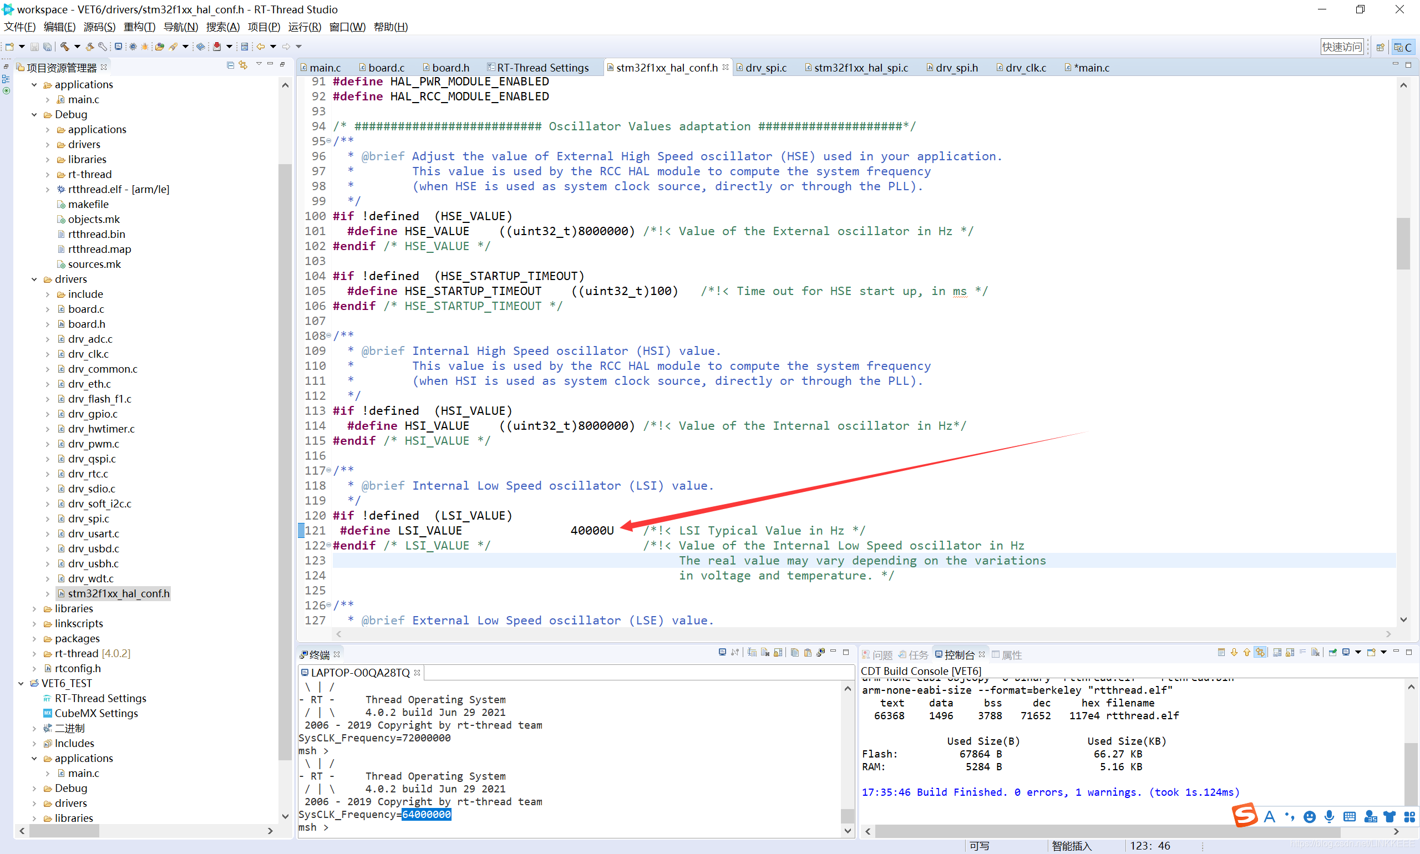This screenshot has width=1420, height=854.
Task: Open the dropdown arrow next to Build hammer
Action: 77,47
